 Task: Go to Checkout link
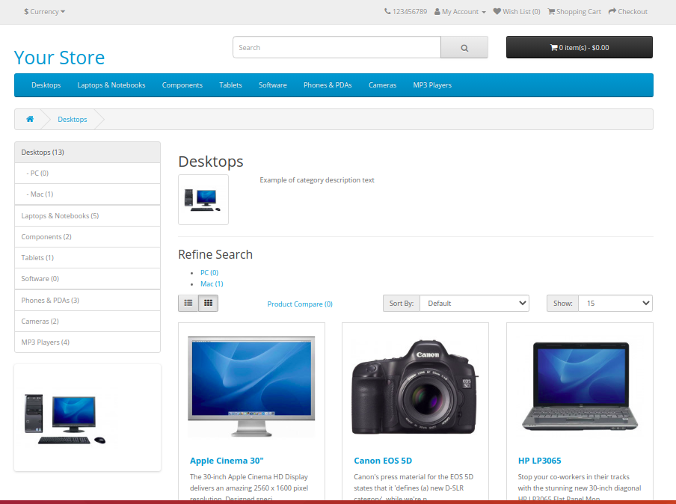pyautogui.click(x=627, y=12)
